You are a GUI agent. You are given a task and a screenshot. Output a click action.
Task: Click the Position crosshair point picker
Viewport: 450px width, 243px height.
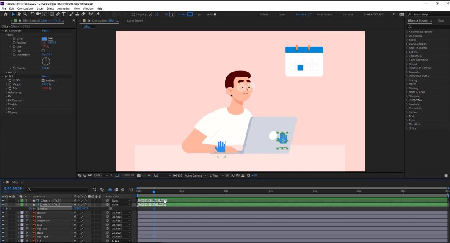(44, 42)
